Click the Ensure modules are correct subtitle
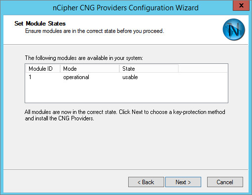The image size is (252, 195). 95,31
